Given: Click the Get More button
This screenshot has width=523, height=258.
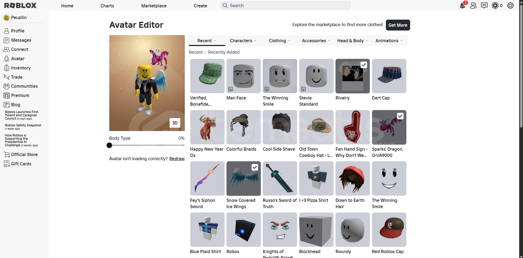Looking at the screenshot, I should (x=398, y=25).
